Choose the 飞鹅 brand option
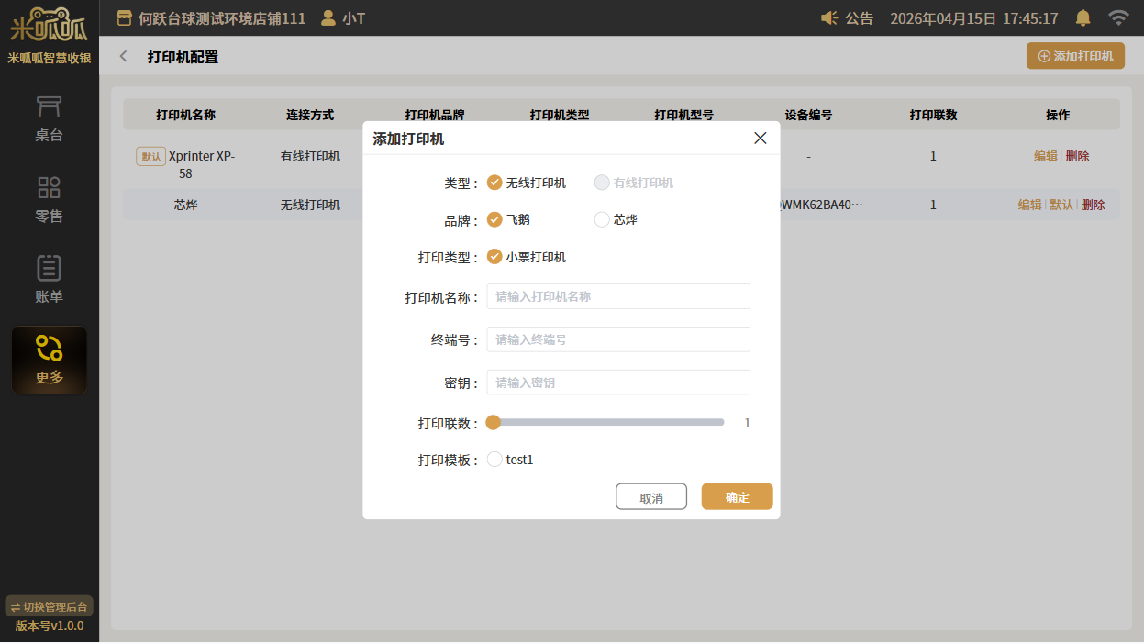The height and width of the screenshot is (644, 1144). 495,219
